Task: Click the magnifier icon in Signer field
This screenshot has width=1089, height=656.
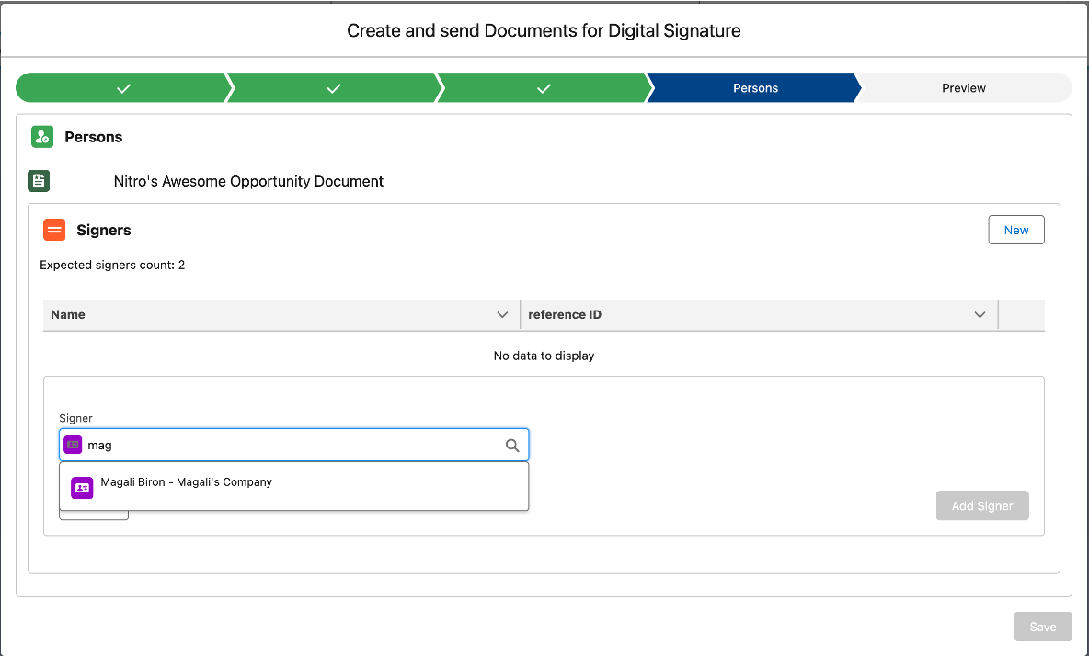Action: pos(512,446)
